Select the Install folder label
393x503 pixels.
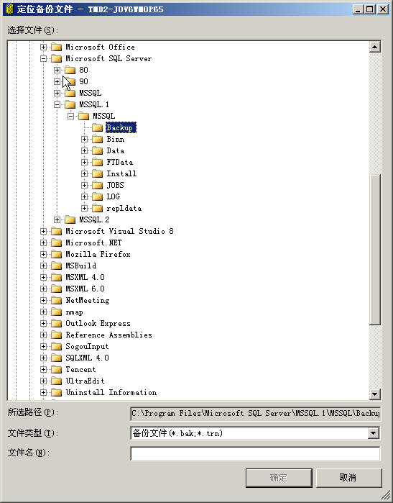[121, 174]
